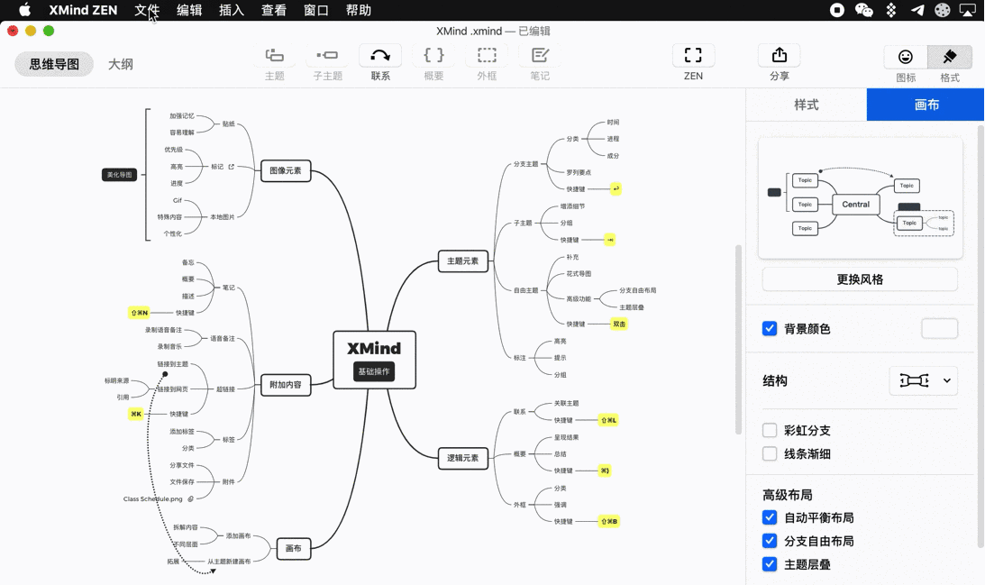Uncheck the 主题层叠 checkbox
The height and width of the screenshot is (585, 985).
tap(770, 564)
